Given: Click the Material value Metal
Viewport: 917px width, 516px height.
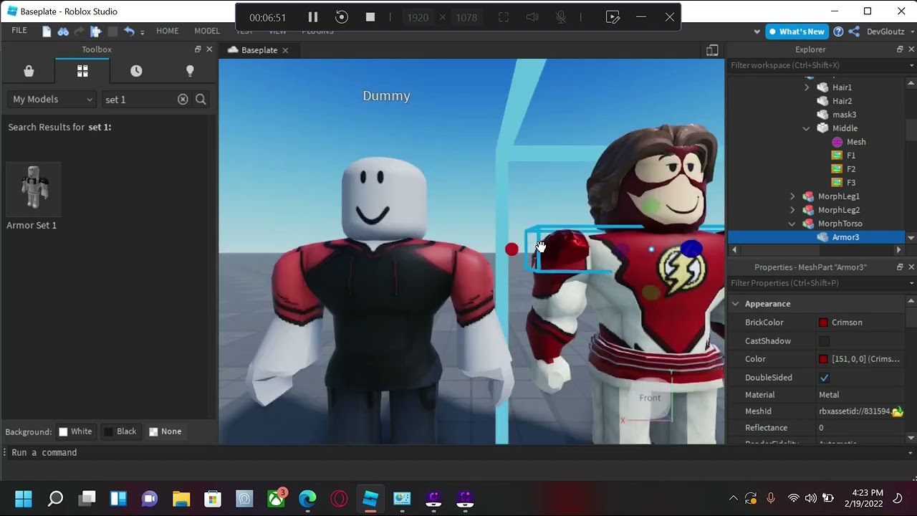Looking at the screenshot, I should (829, 395).
